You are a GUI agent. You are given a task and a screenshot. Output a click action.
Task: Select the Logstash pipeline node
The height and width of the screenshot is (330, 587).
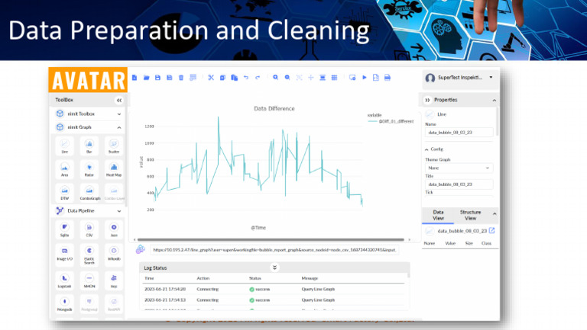pos(65,280)
